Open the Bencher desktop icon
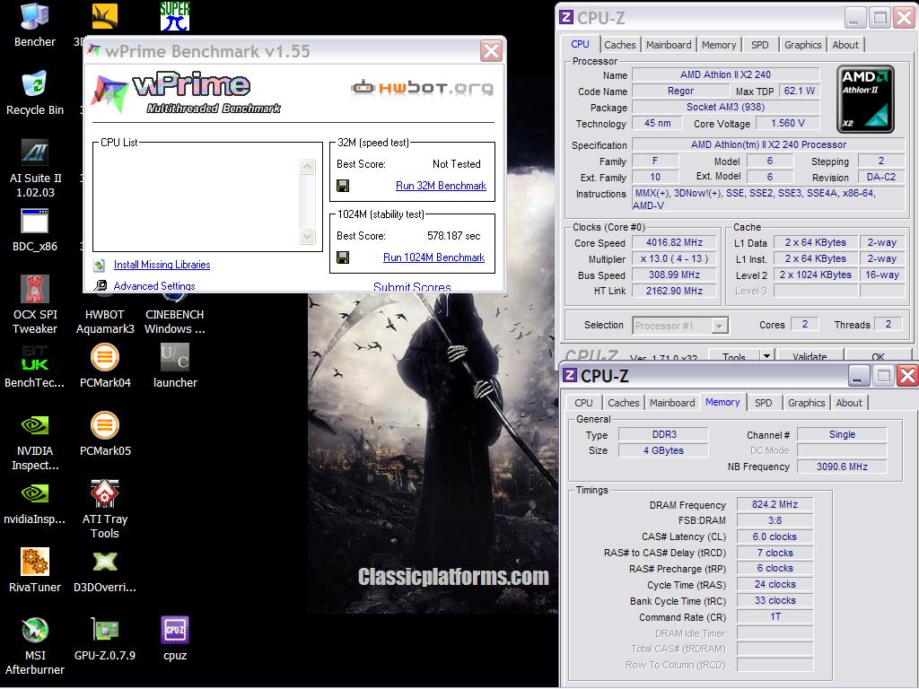919x689 pixels. (x=35, y=24)
